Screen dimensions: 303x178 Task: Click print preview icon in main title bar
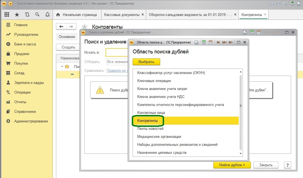point(285,4)
